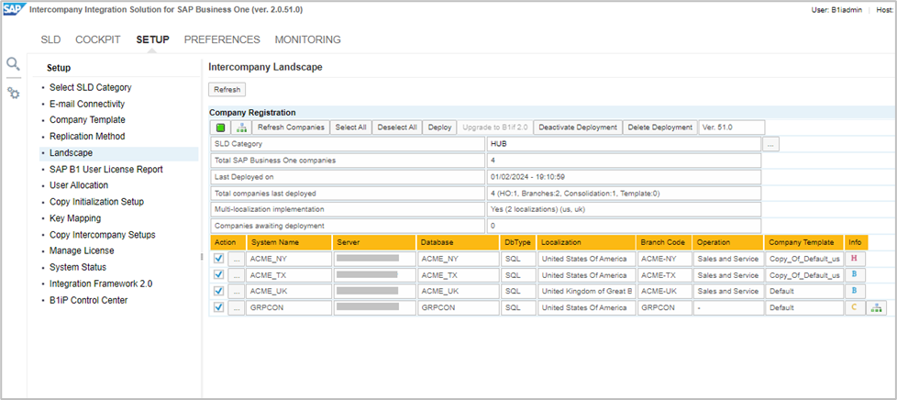Click the Refresh button under Intercompany Landscape
The image size is (897, 400).
(x=227, y=90)
